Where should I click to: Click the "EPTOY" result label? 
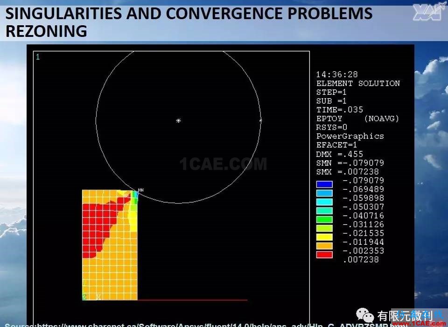coord(329,119)
